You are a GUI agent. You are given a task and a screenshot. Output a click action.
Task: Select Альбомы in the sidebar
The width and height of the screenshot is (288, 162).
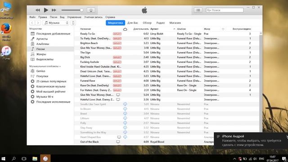50,44
